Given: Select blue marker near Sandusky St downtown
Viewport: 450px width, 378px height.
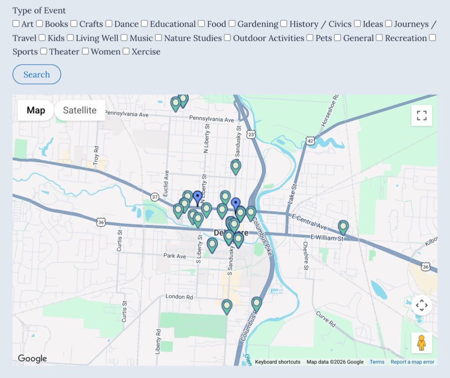Looking at the screenshot, I should point(236,204).
